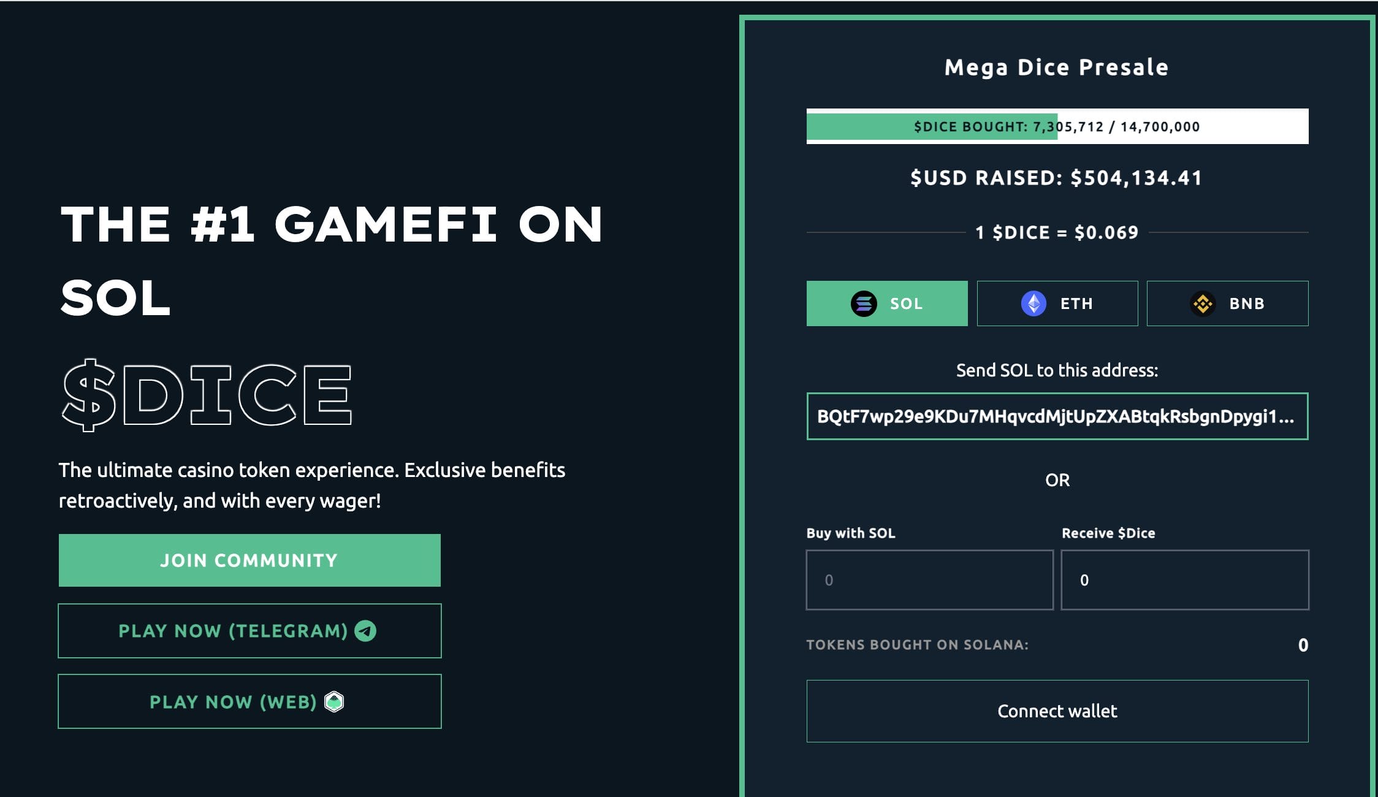
Task: Toggle ETH payment method selection
Action: click(x=1056, y=303)
